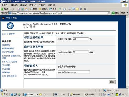Viewport: 129px width, 97px height.
Task: Click the 开始 Start button in taskbar
Action: 4,94
